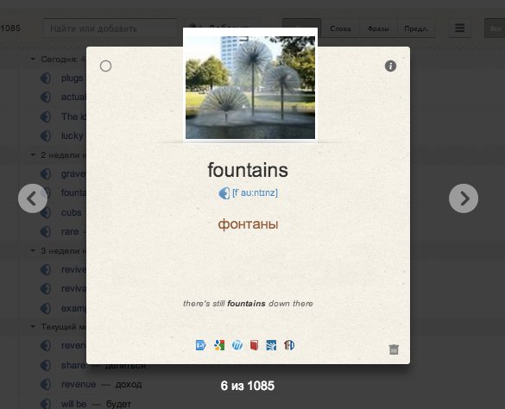Go to the next flashcard arrow
505x409 pixels.
point(464,198)
